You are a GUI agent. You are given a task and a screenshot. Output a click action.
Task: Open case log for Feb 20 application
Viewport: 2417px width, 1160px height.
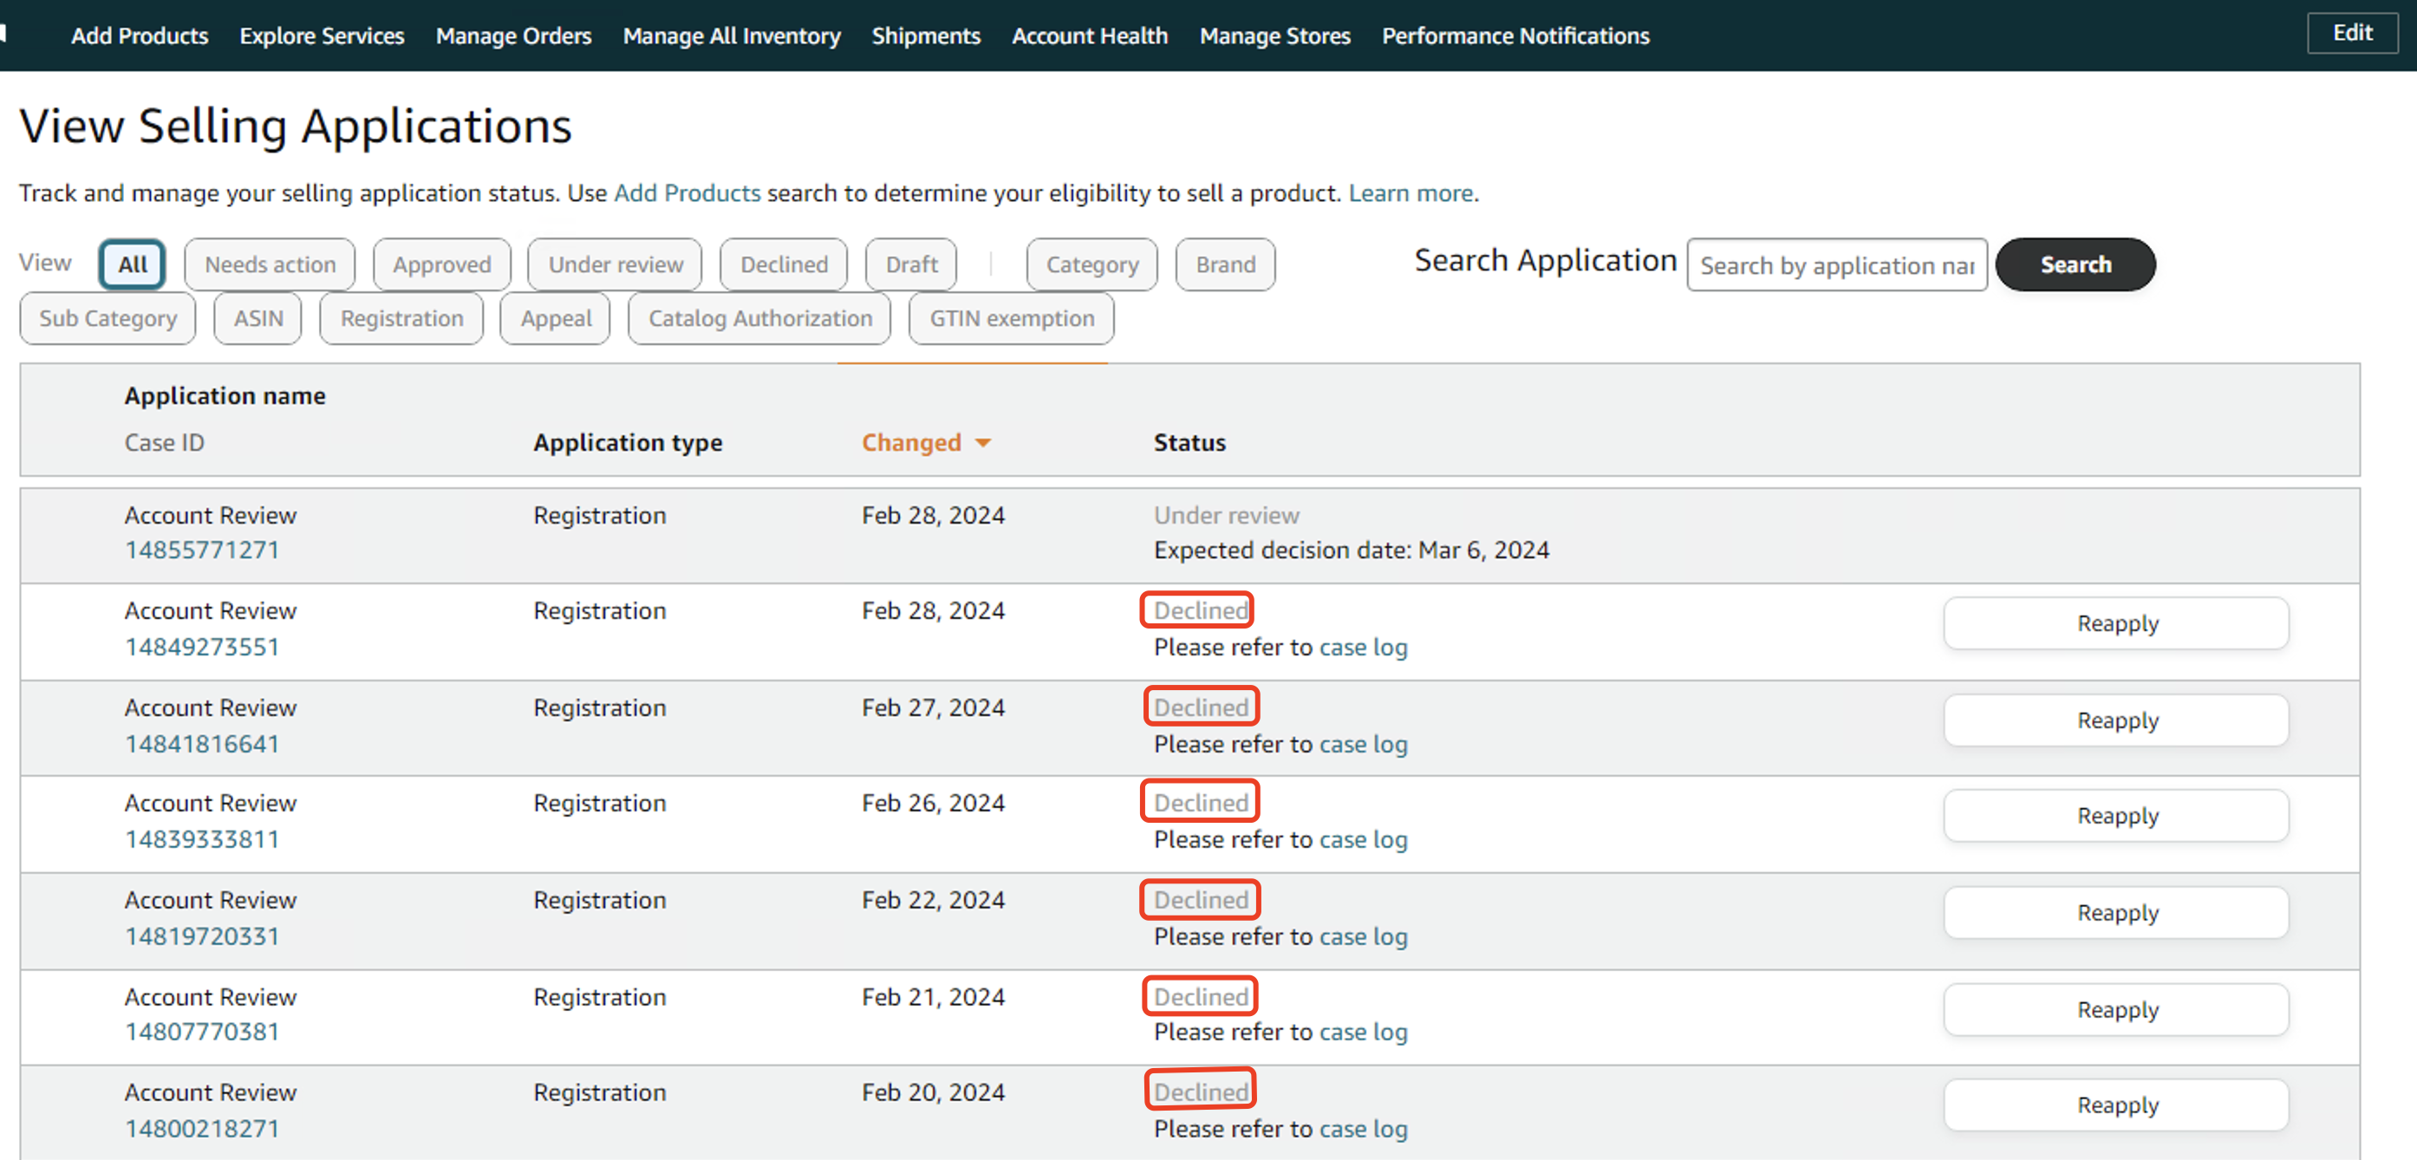[x=1364, y=1129]
